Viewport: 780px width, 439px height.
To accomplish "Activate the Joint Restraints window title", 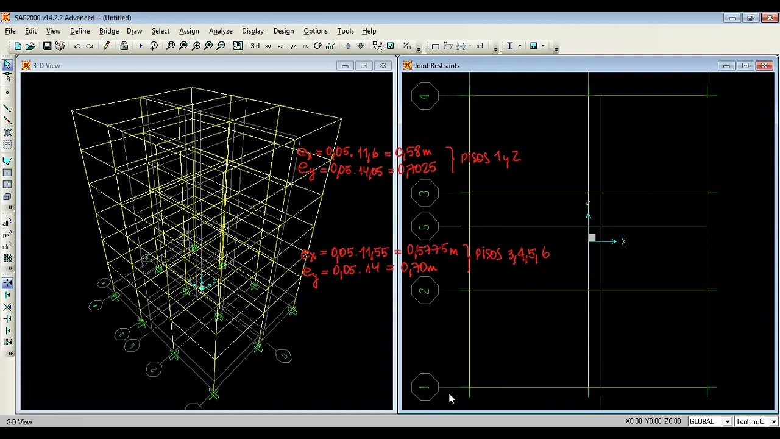I will (x=437, y=66).
